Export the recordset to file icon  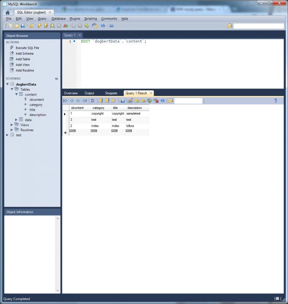(122, 101)
